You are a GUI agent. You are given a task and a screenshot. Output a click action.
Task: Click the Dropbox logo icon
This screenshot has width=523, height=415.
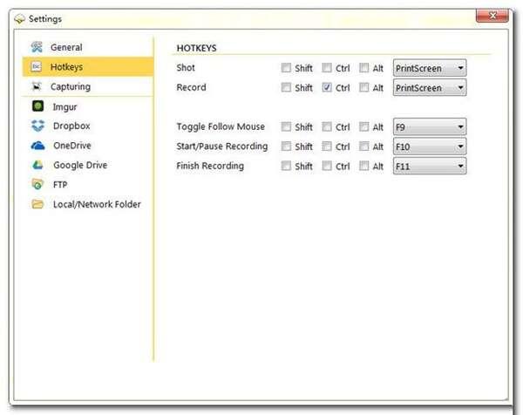tap(37, 126)
